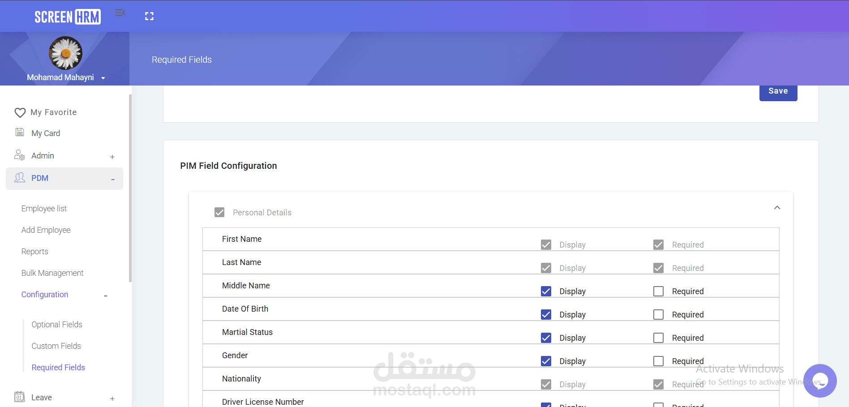Open the chat bubble in bottom right corner
The image size is (849, 407).
point(820,381)
